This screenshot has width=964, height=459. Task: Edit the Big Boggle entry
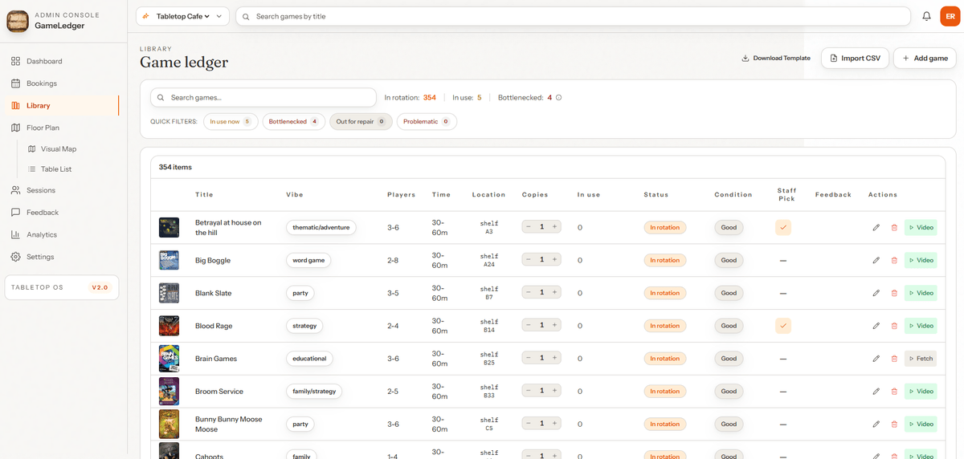(x=876, y=260)
